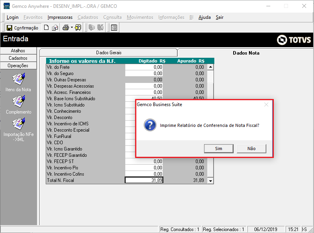This screenshot has width=314, height=233.
Task: Click the calendar notepad toolbar icon
Action: point(114,28)
